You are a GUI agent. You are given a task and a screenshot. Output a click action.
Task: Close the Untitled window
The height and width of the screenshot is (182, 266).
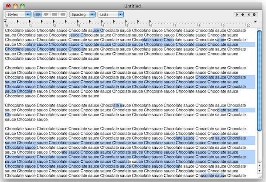coord(8,6)
